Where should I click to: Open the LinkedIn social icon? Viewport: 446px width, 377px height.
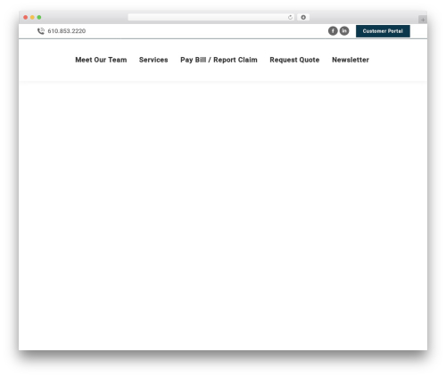(344, 31)
